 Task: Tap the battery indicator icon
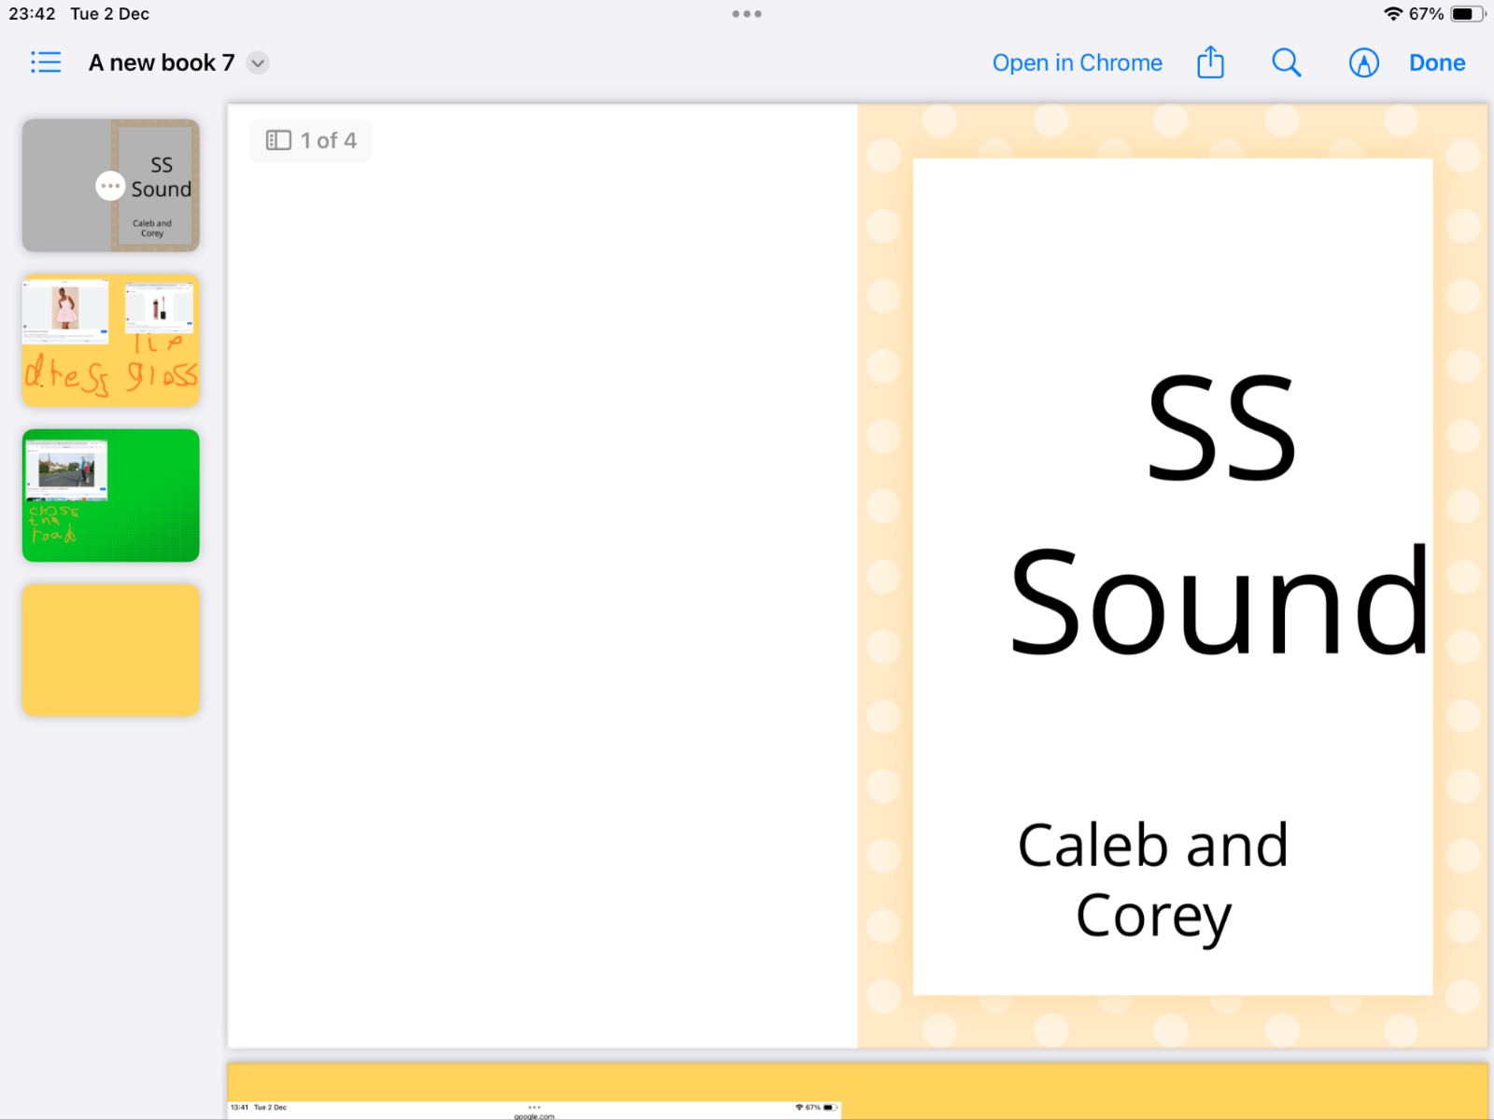[x=1466, y=14]
